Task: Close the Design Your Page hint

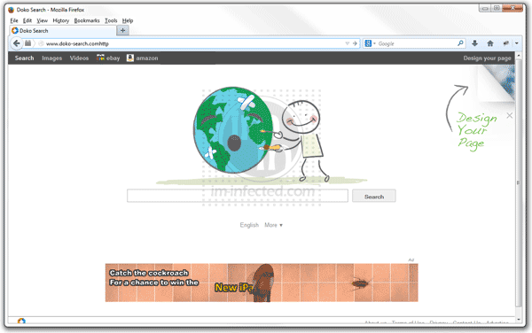Action: (509, 116)
